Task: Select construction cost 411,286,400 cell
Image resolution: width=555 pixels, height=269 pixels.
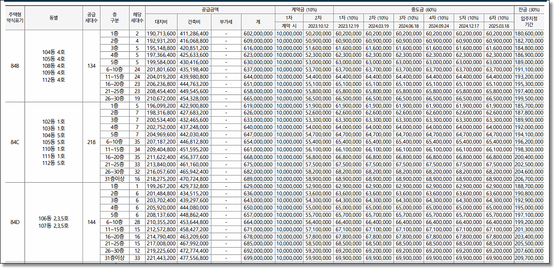Action: point(194,34)
